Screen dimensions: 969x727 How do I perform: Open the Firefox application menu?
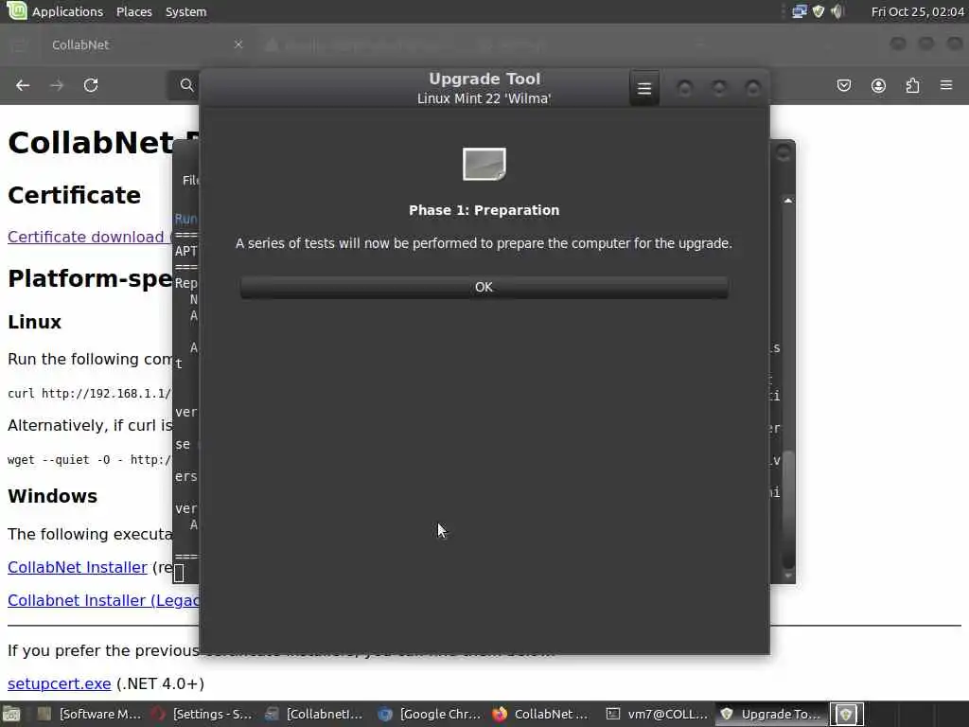click(946, 85)
